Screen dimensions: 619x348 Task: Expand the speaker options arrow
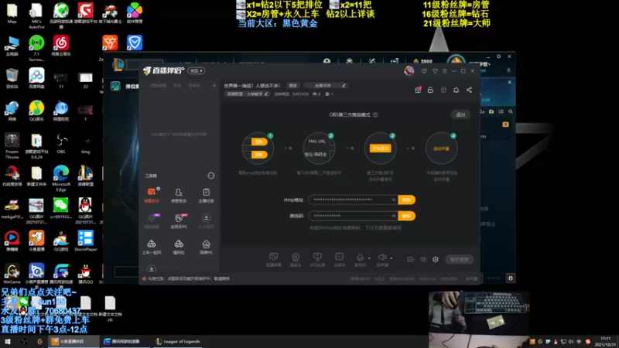point(392,258)
